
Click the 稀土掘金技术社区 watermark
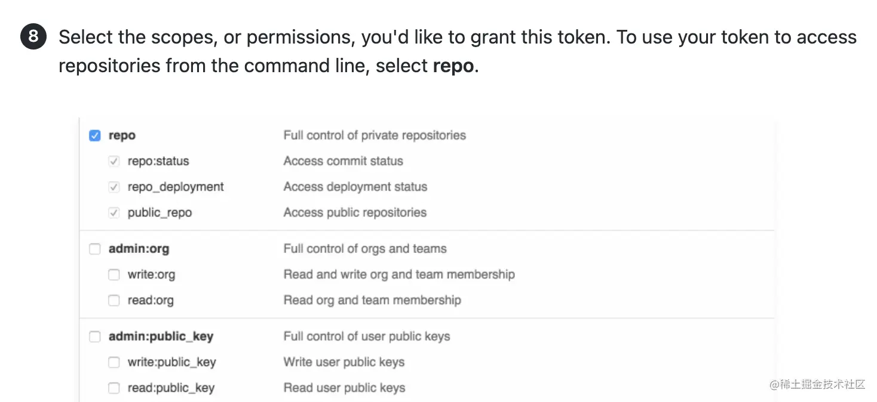pos(817,386)
